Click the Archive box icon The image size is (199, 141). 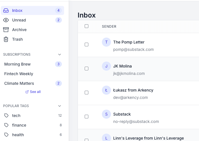(x=6, y=30)
